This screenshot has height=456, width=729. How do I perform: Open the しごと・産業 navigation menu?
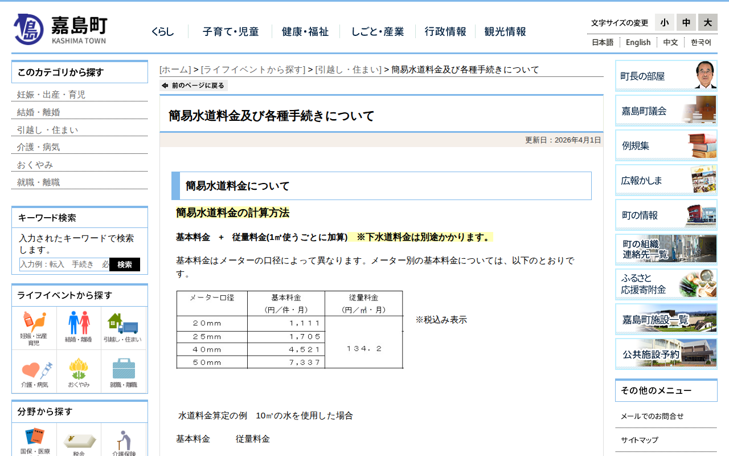[x=378, y=32]
